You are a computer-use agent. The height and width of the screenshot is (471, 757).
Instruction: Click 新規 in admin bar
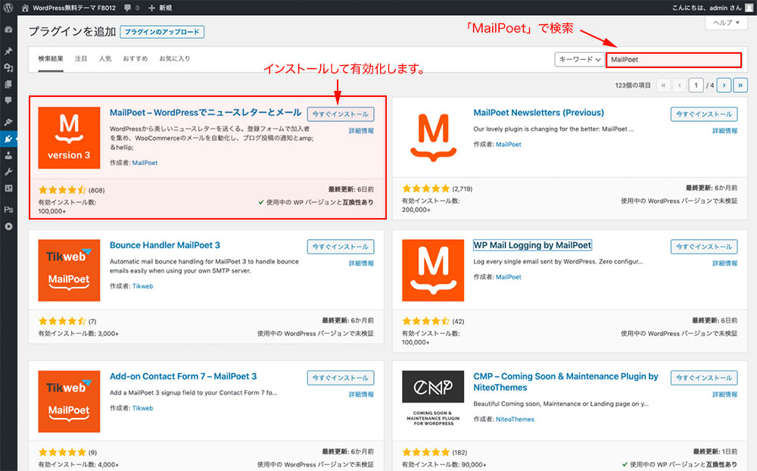point(166,8)
